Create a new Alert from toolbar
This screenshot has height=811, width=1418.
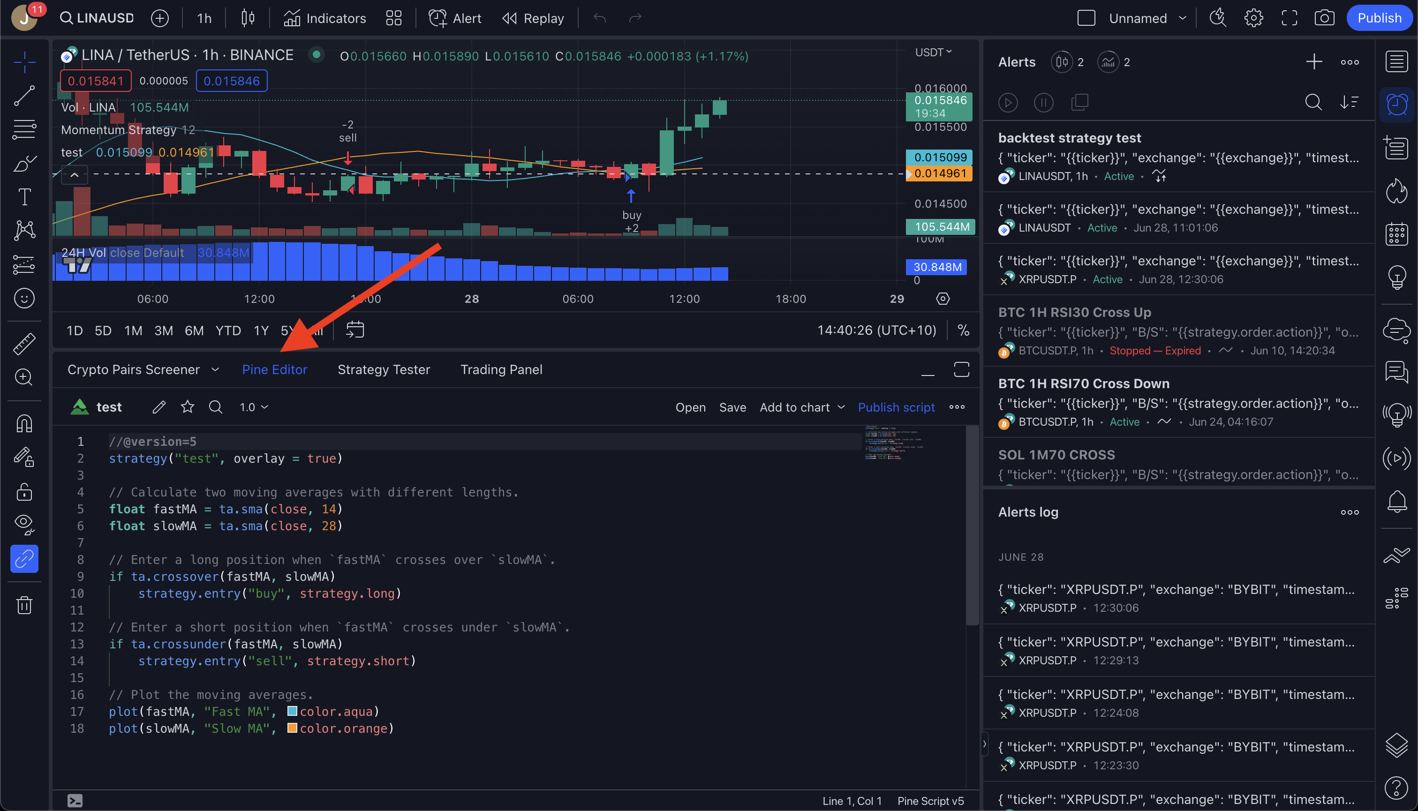455,18
